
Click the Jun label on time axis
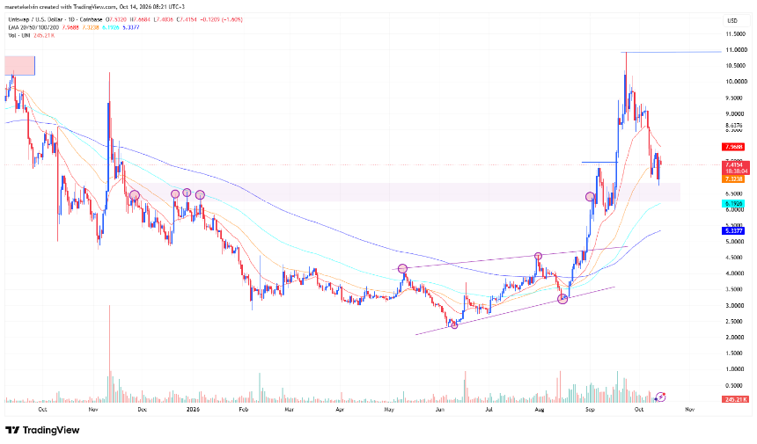pos(440,410)
